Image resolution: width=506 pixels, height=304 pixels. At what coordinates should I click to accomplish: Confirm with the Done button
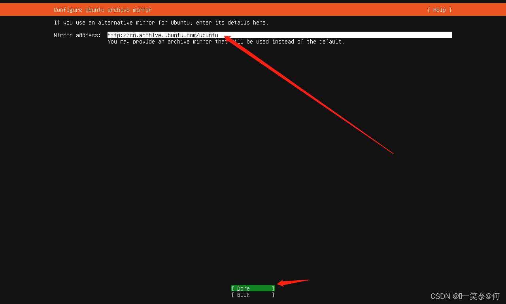pyautogui.click(x=253, y=288)
